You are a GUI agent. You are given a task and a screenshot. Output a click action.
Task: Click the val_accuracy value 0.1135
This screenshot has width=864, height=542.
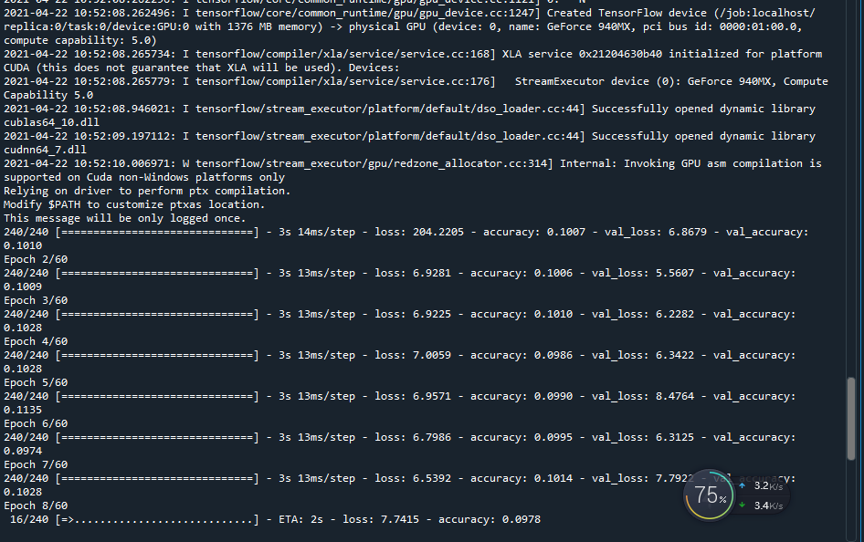(23, 410)
